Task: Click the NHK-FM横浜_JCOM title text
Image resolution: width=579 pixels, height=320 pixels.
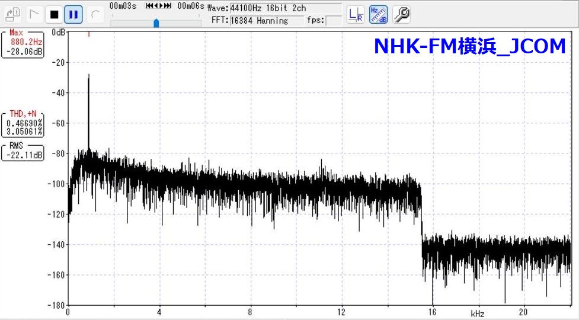Action: 469,47
